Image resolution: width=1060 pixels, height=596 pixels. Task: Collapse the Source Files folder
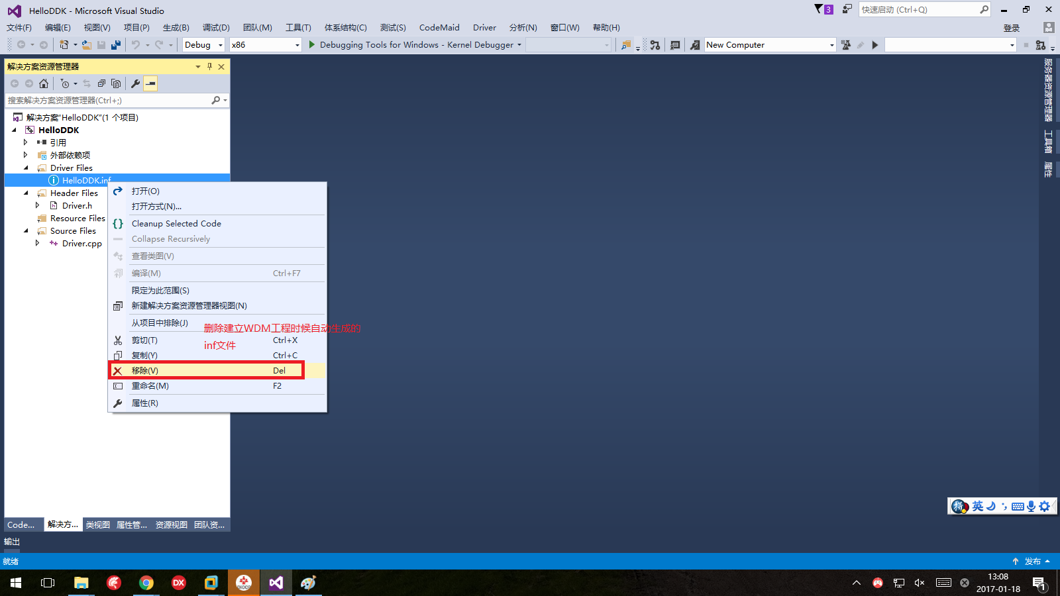[26, 230]
